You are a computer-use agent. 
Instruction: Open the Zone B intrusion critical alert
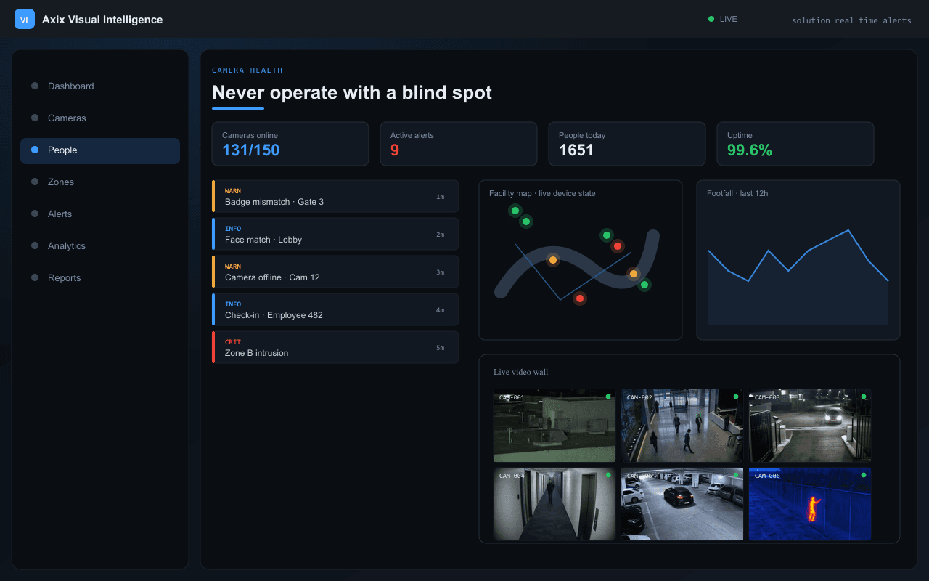pyautogui.click(x=335, y=347)
